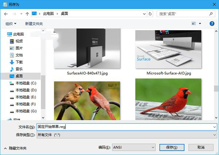Click the file list scroll up arrow
Screen dimensions: 219x155
[x=216, y=31]
